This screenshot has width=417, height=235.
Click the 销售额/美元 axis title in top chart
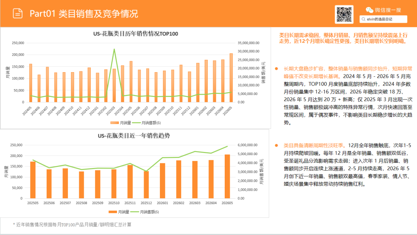(x=263, y=73)
